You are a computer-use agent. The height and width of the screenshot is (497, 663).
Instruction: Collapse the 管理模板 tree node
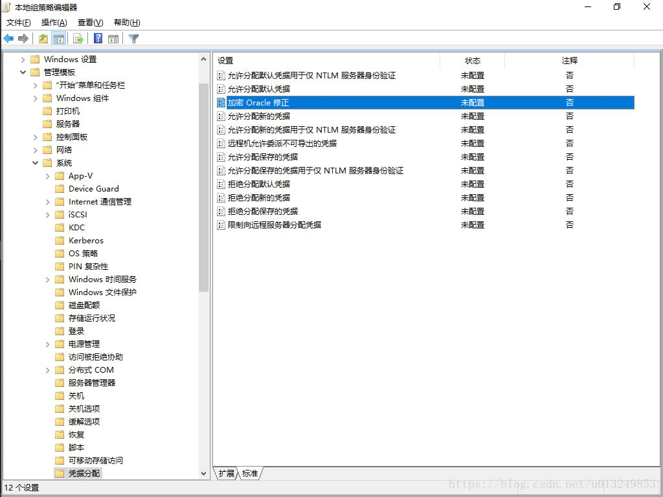tap(23, 72)
